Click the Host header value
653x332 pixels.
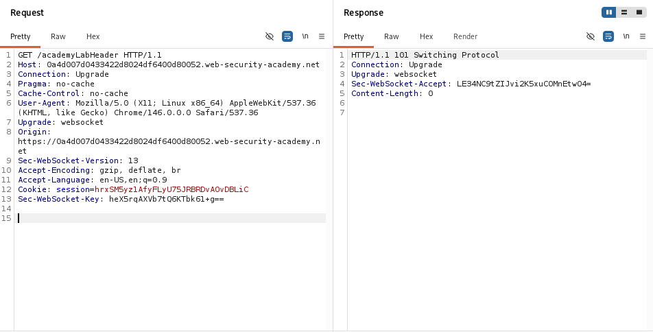pos(183,64)
